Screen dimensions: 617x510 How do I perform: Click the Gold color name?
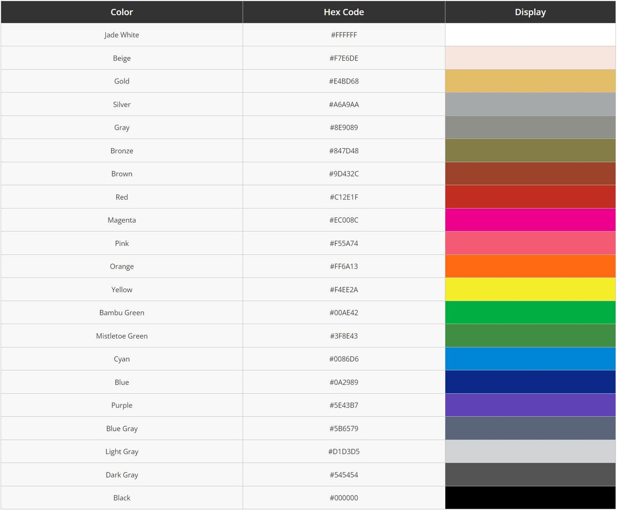(x=122, y=81)
